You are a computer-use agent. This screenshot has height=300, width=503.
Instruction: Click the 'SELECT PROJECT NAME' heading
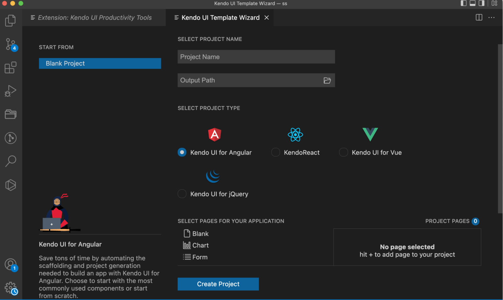click(210, 39)
